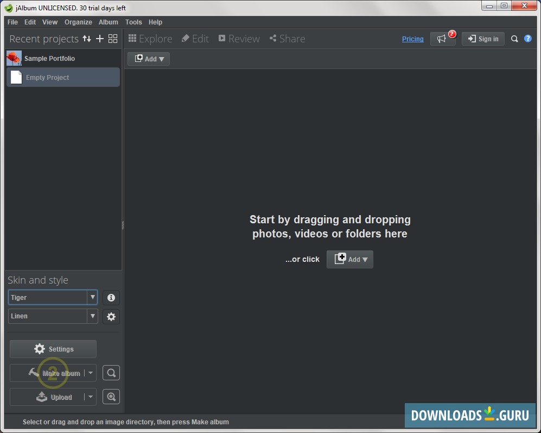Click the sort projects arrows icon
This screenshot has height=433, width=541.
click(x=87, y=39)
